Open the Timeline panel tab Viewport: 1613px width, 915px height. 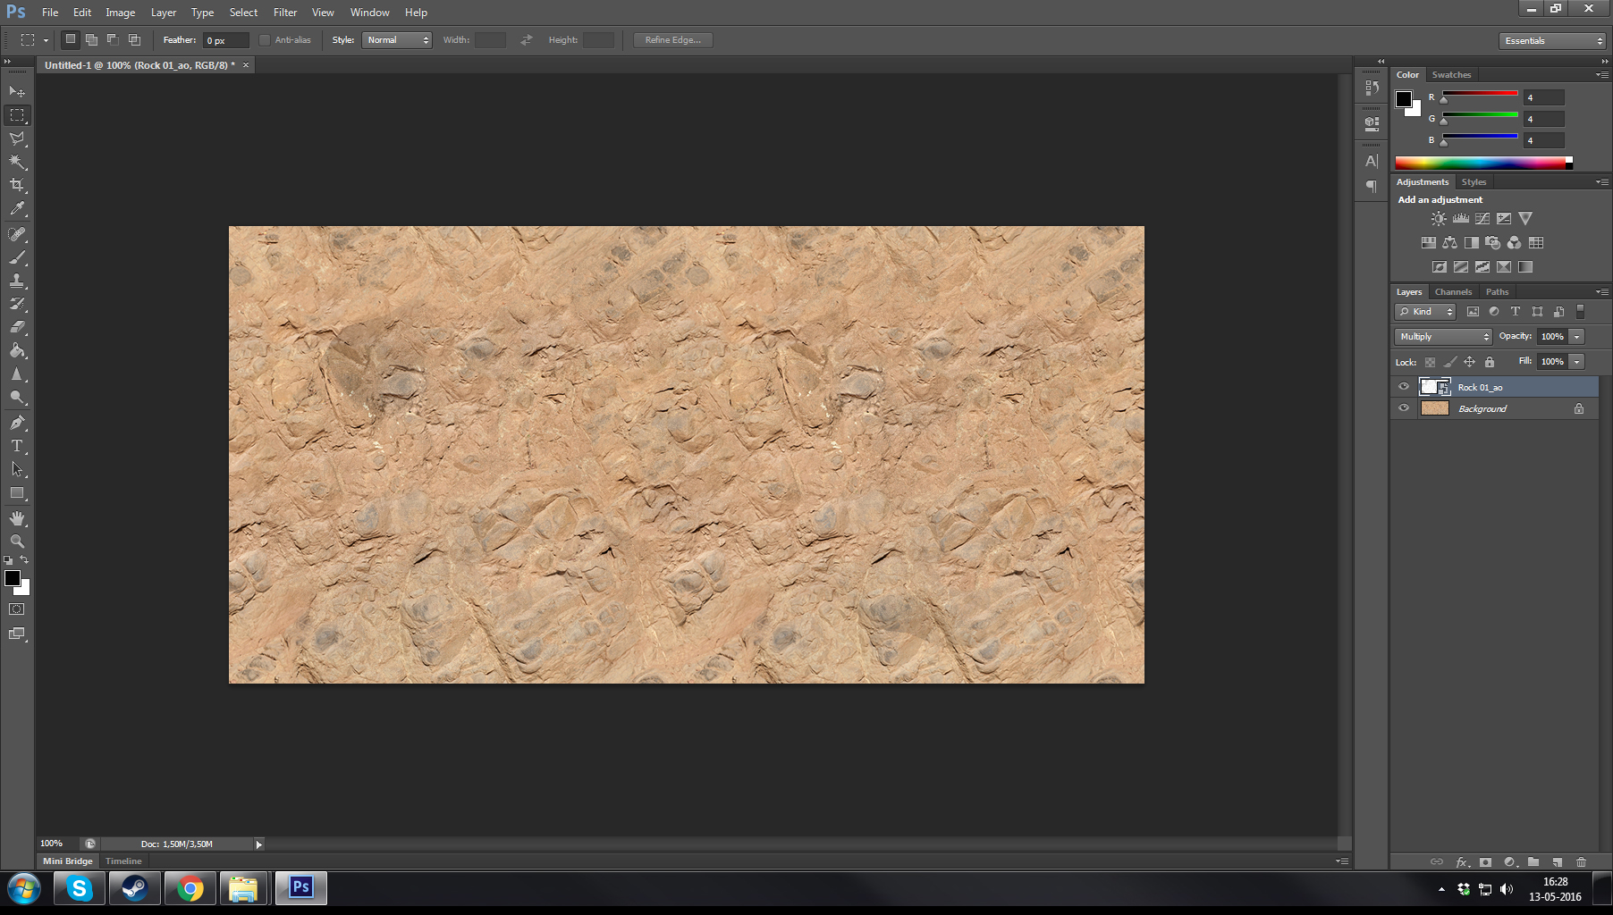[x=123, y=861]
